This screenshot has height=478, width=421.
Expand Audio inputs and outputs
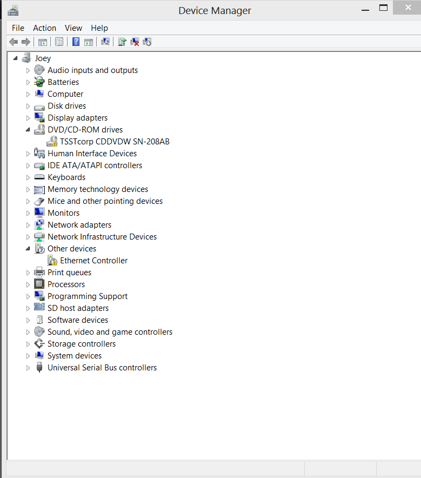[x=28, y=70]
